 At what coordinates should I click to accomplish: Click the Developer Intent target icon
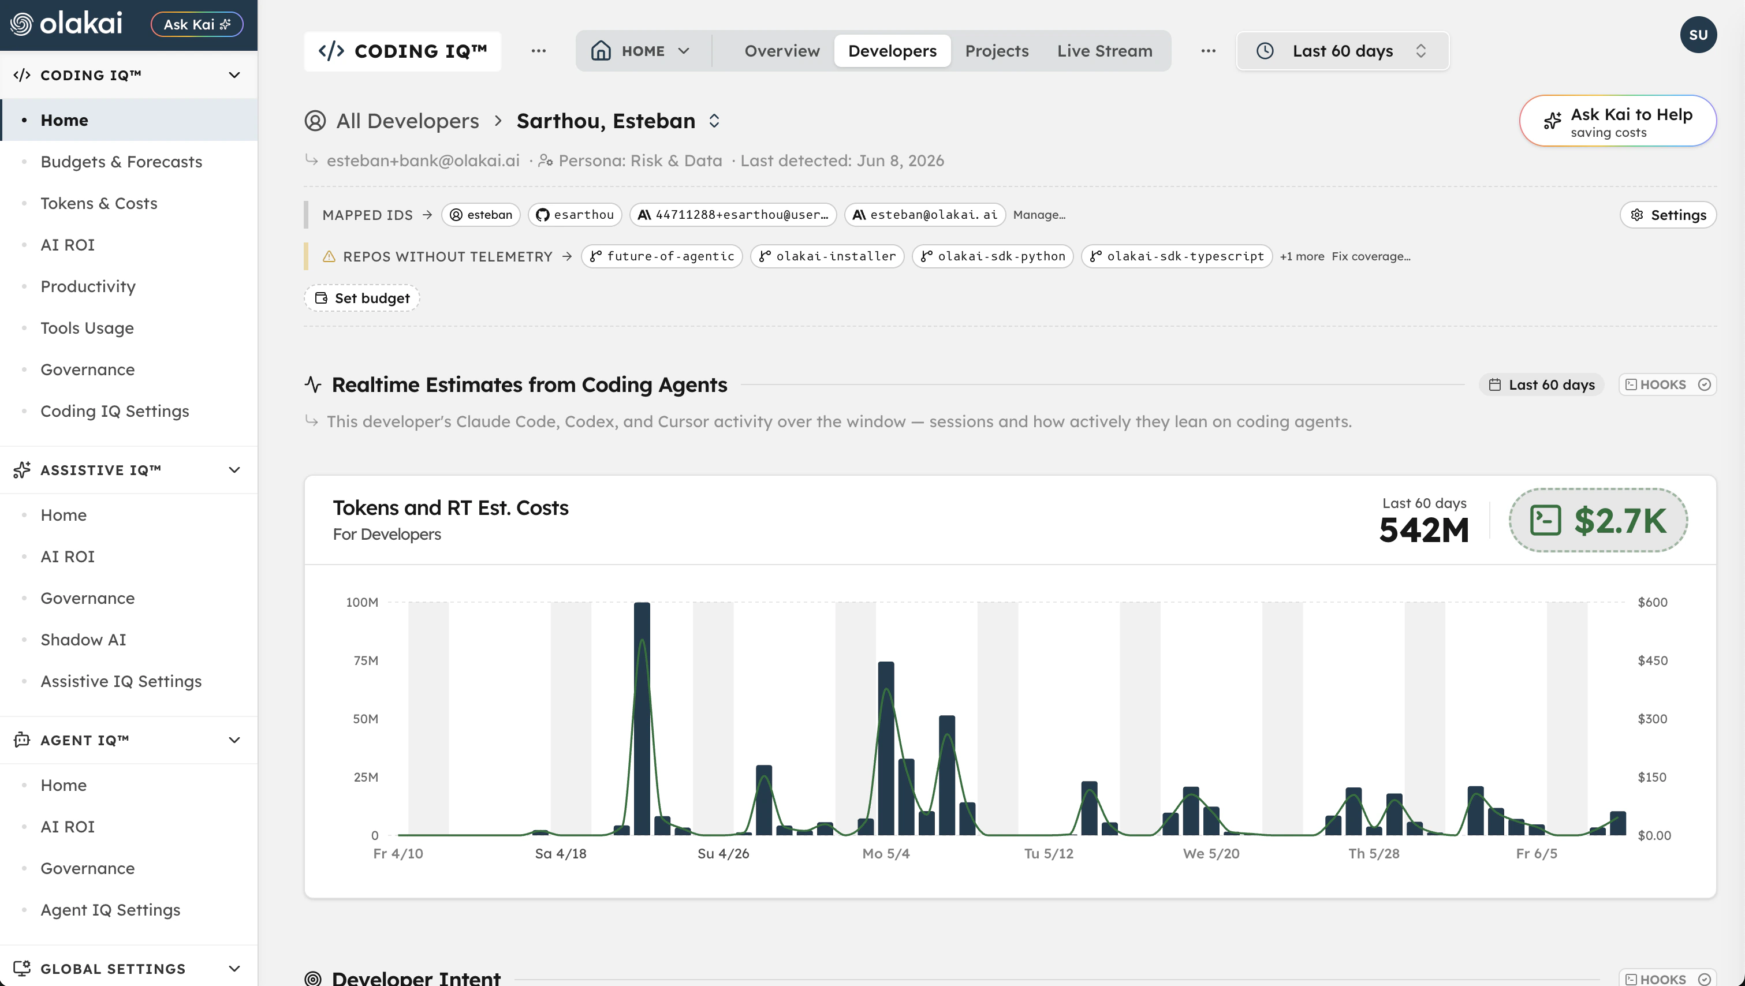tap(313, 978)
